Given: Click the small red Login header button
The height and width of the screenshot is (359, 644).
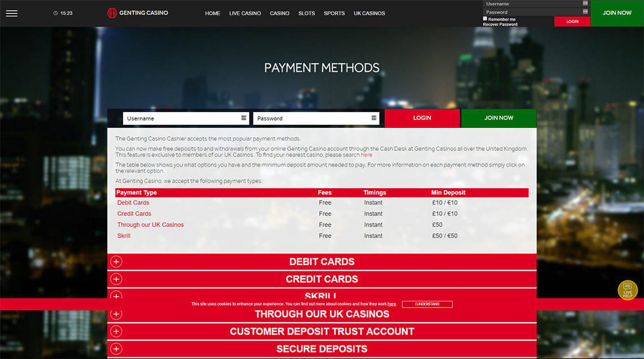Looking at the screenshot, I should pyautogui.click(x=572, y=21).
